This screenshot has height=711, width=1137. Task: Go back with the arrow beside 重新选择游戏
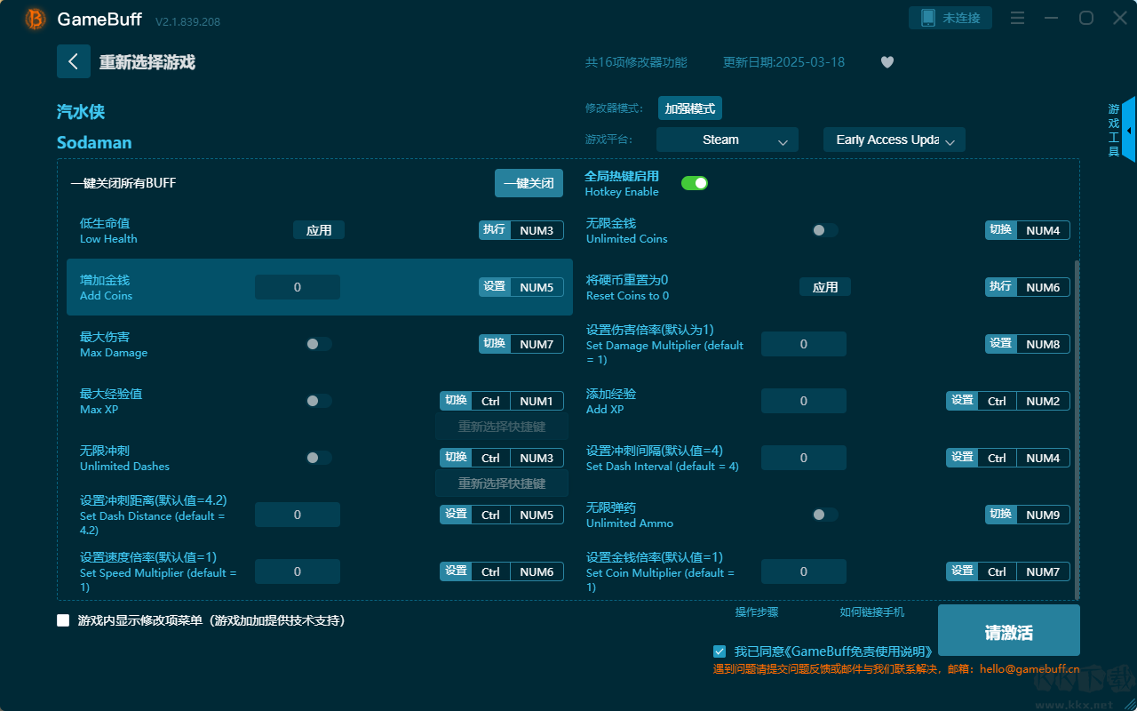(74, 61)
